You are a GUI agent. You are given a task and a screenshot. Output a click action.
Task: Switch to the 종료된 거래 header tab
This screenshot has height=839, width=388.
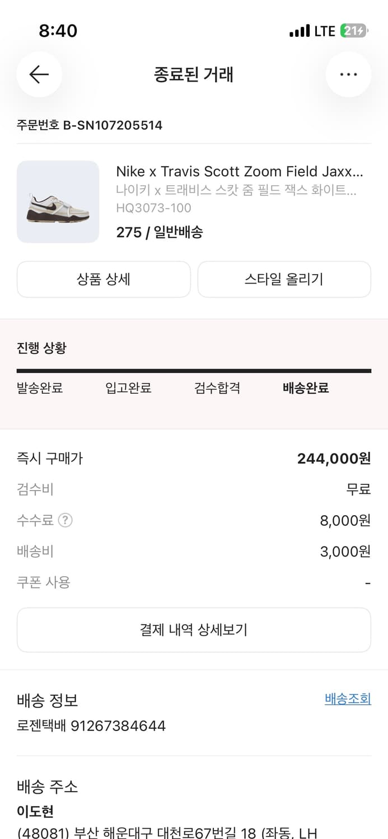tap(194, 75)
